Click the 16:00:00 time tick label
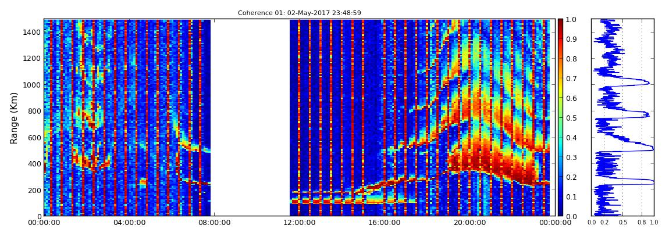The width and height of the screenshot is (669, 236). click(383, 223)
